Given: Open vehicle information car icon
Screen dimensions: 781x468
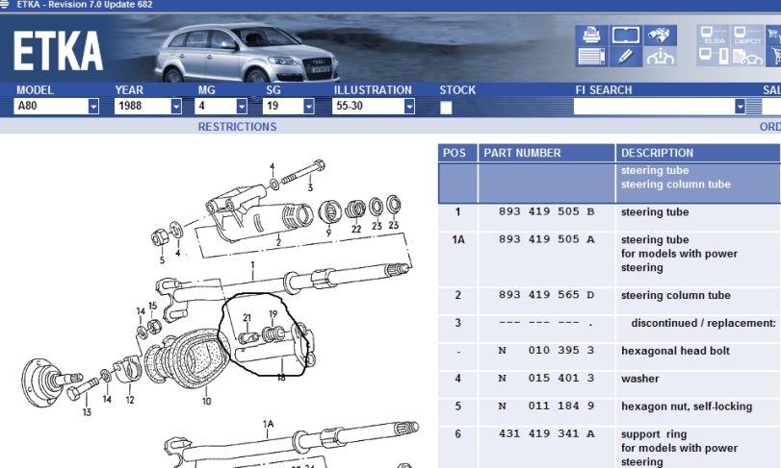Looking at the screenshot, I should [x=660, y=57].
